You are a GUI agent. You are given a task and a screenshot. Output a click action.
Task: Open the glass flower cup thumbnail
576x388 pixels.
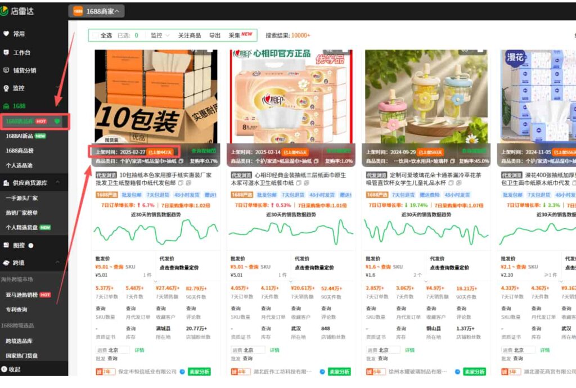[426, 97]
